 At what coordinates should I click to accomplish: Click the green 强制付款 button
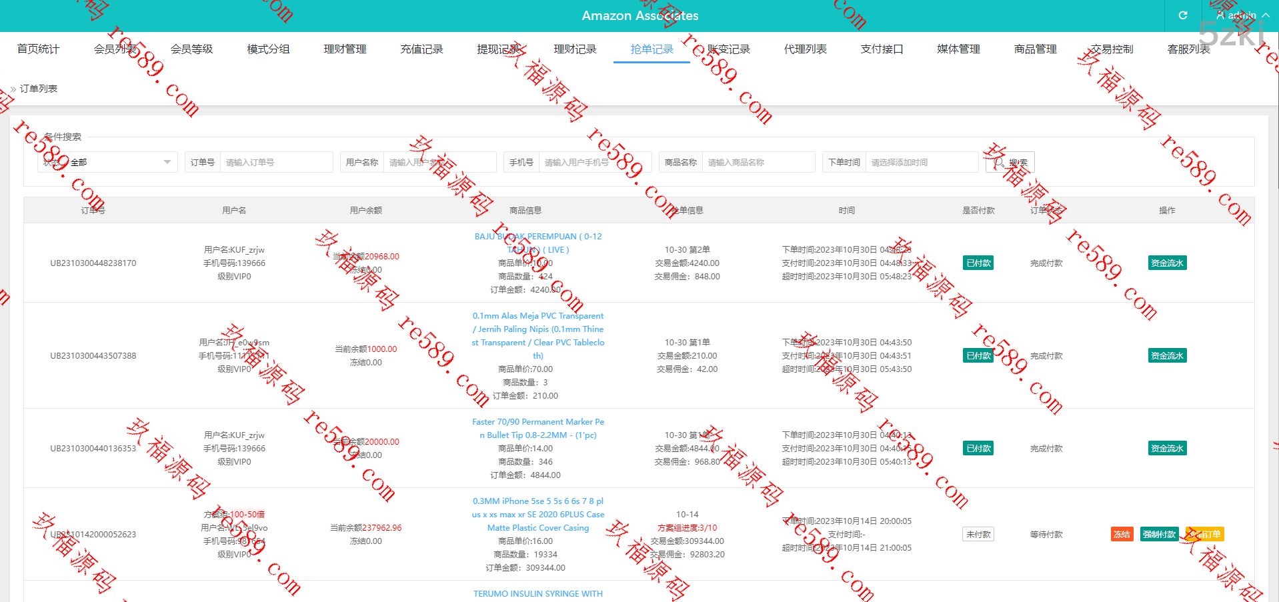pos(1159,534)
